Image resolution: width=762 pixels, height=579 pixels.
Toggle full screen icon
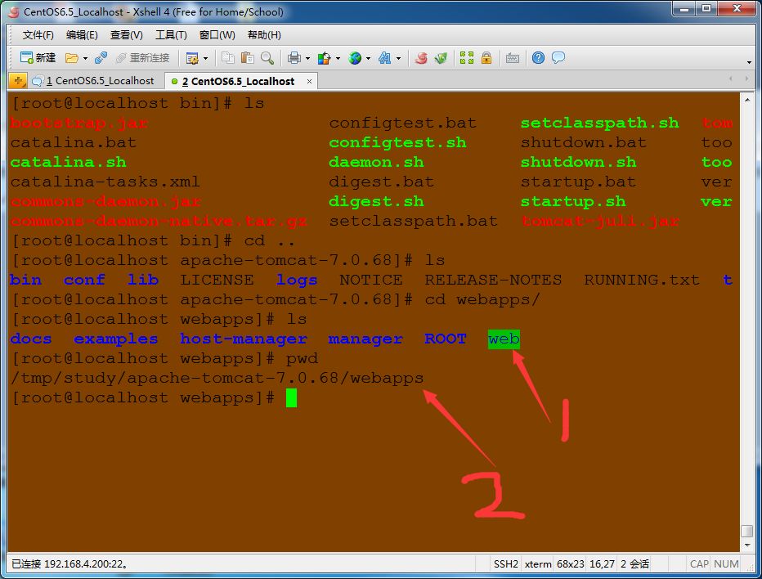pos(467,58)
